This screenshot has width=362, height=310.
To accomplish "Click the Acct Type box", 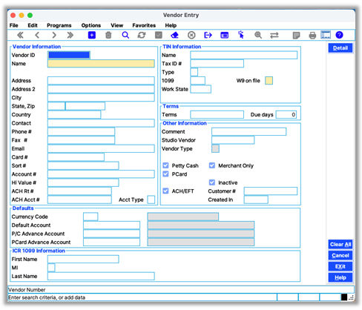I will 151,199.
